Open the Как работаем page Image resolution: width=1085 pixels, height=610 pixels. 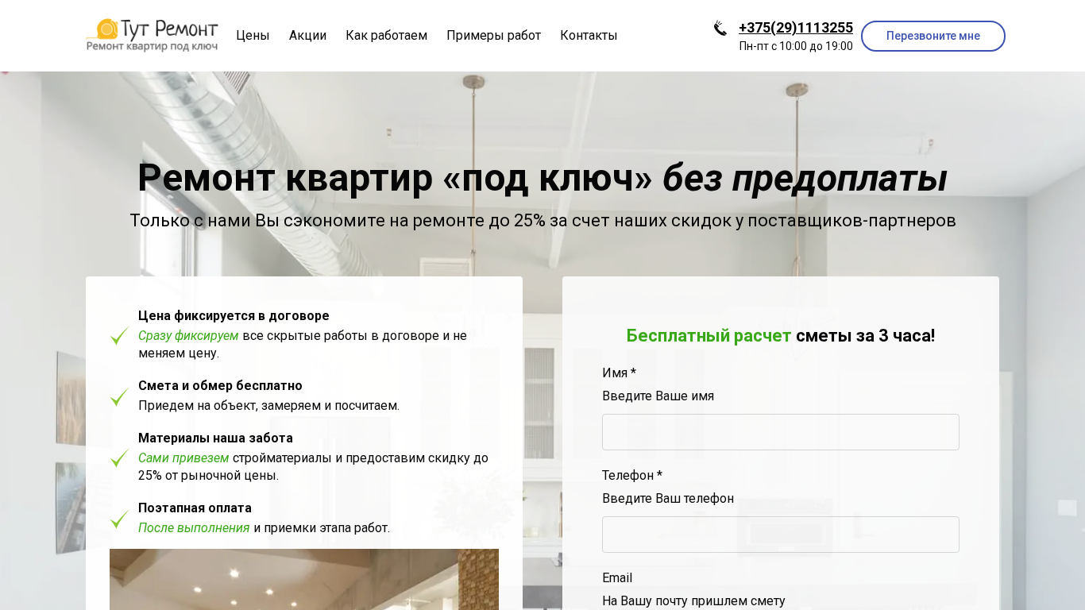point(386,36)
